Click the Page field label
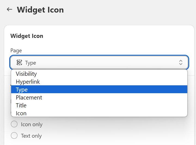 [16, 51]
